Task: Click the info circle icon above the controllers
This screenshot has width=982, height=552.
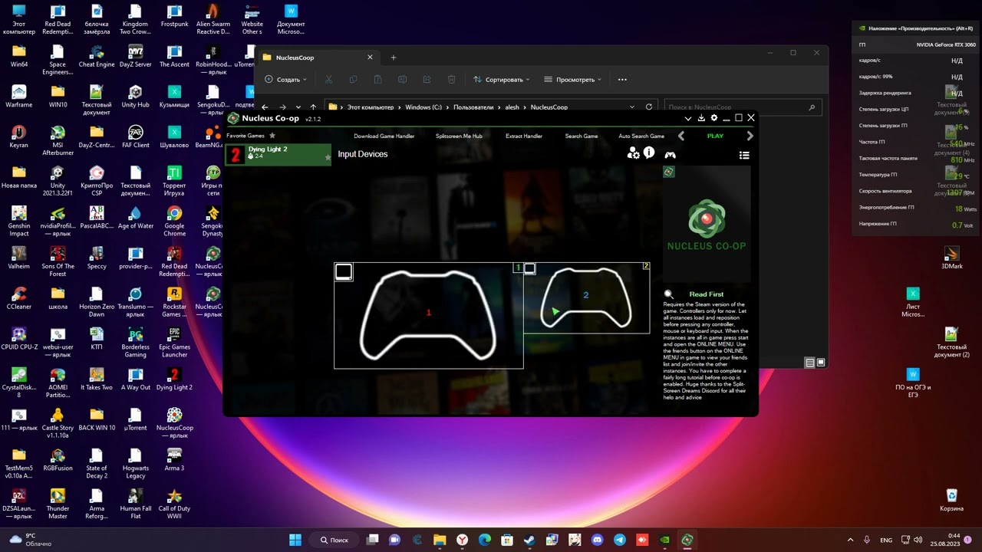Action: (x=649, y=153)
